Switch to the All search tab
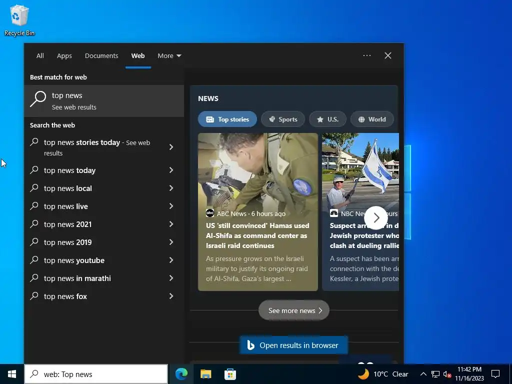512x384 pixels. click(x=40, y=56)
